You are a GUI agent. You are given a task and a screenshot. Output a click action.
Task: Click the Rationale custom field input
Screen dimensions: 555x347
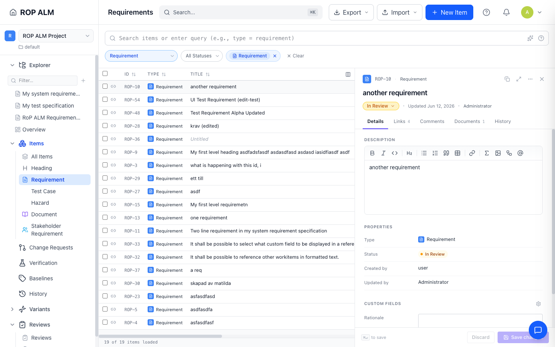click(480, 320)
